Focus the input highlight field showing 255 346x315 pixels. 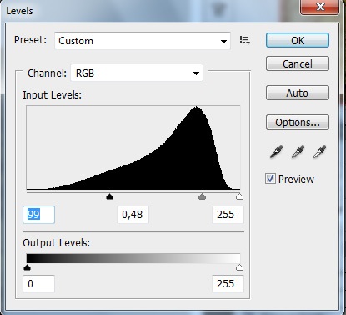coord(228,215)
